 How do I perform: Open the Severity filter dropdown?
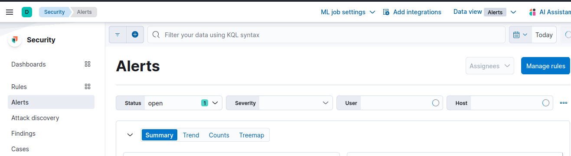(x=279, y=103)
